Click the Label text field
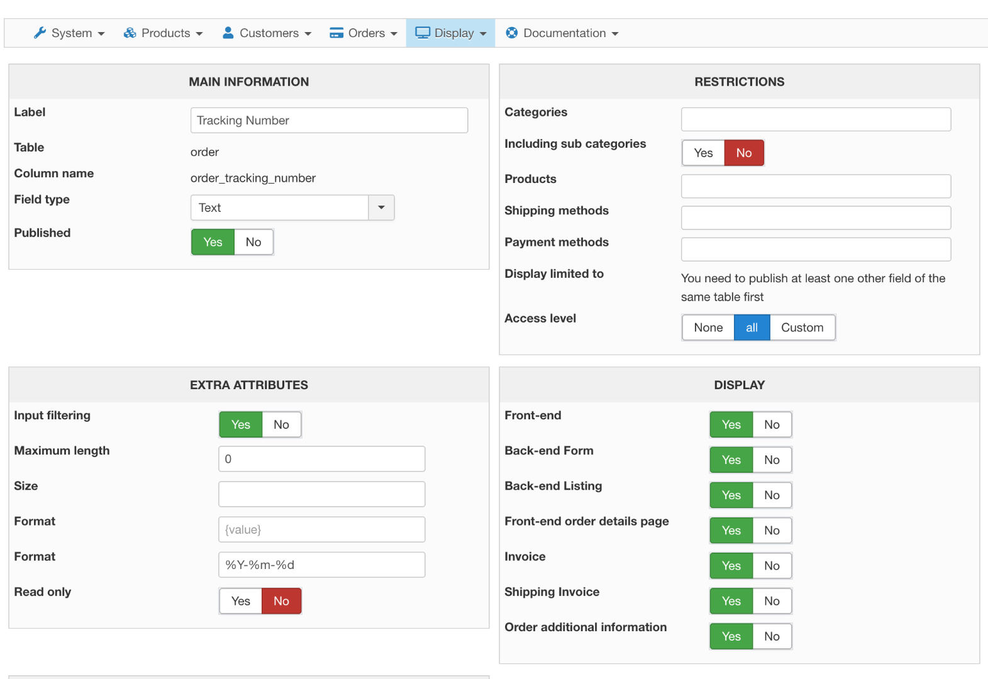Screen dimensions: 988x679 click(329, 120)
